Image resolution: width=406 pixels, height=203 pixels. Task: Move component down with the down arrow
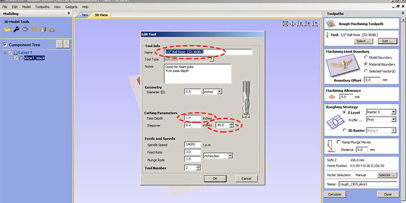pyautogui.click(x=67, y=45)
